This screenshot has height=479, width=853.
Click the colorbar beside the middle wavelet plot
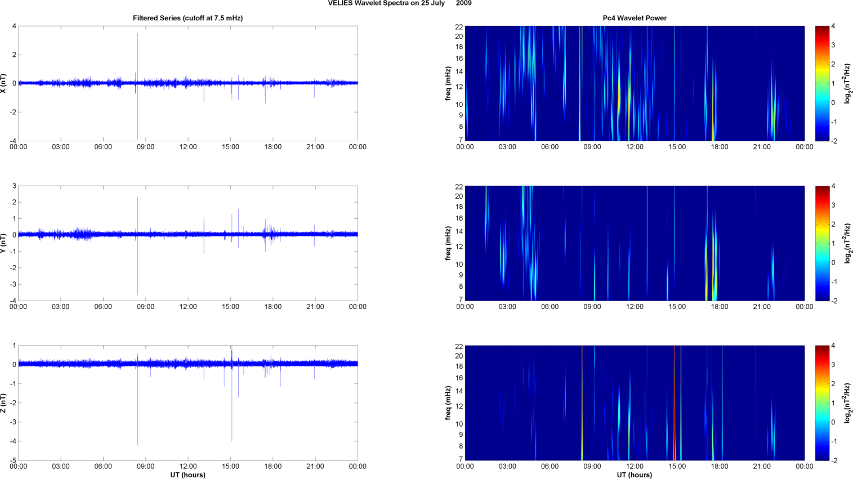coord(822,243)
